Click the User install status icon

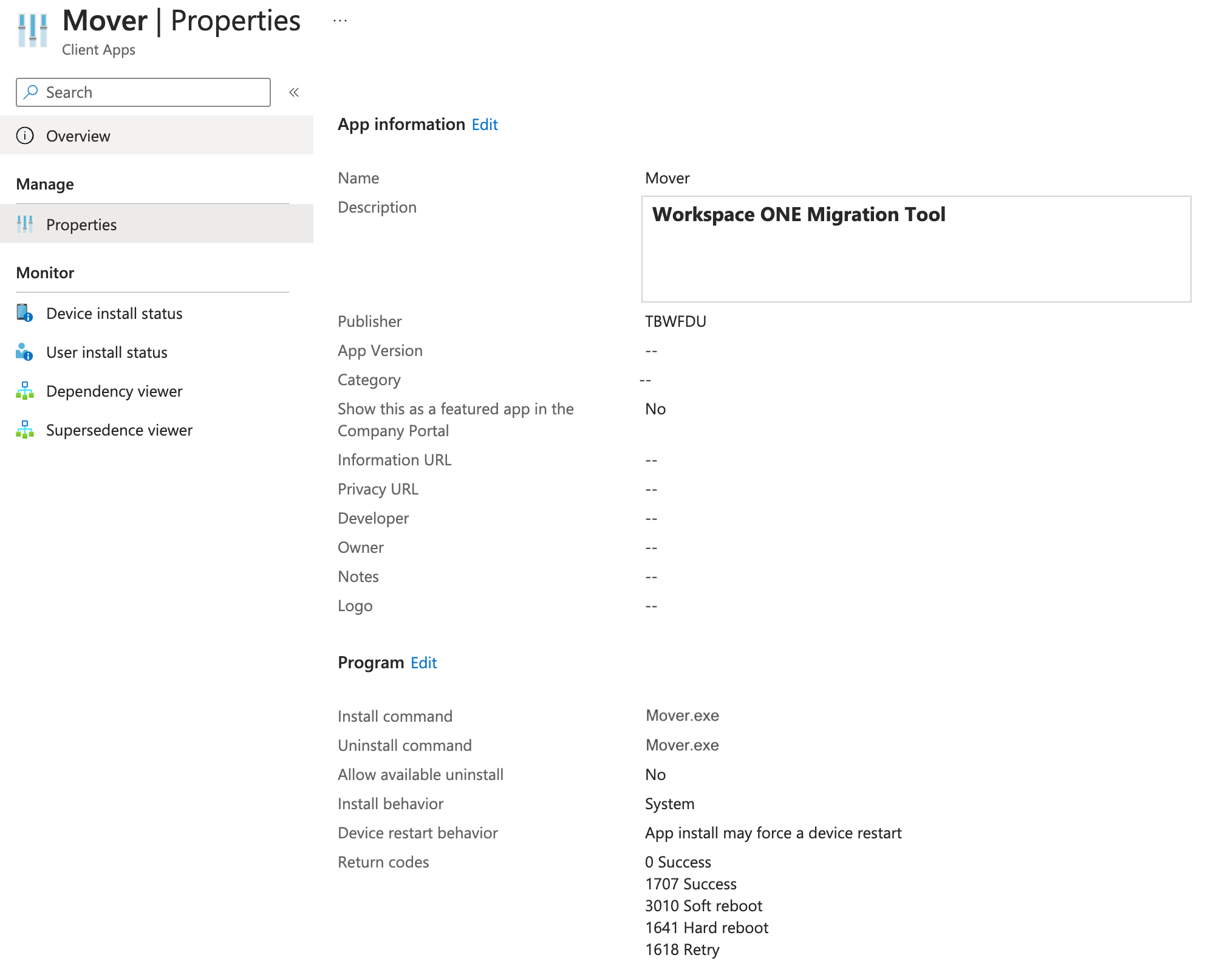pyautogui.click(x=25, y=352)
